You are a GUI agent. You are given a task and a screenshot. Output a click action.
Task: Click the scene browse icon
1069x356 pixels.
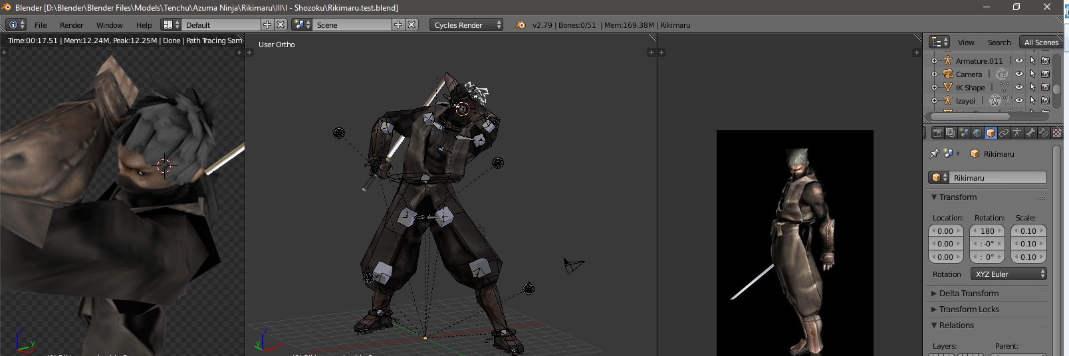click(302, 25)
